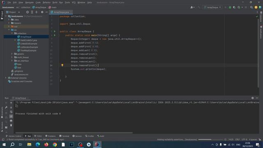Show intention actions light bulb
The image size is (263, 148).
coord(62,65)
